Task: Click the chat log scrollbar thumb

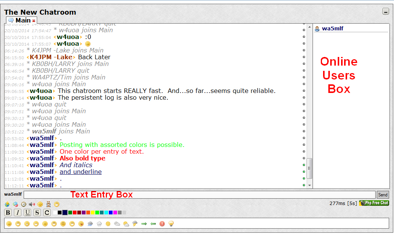Action: (x=310, y=168)
